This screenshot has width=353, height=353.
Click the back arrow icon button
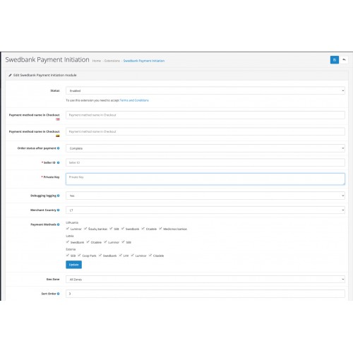[344, 60]
